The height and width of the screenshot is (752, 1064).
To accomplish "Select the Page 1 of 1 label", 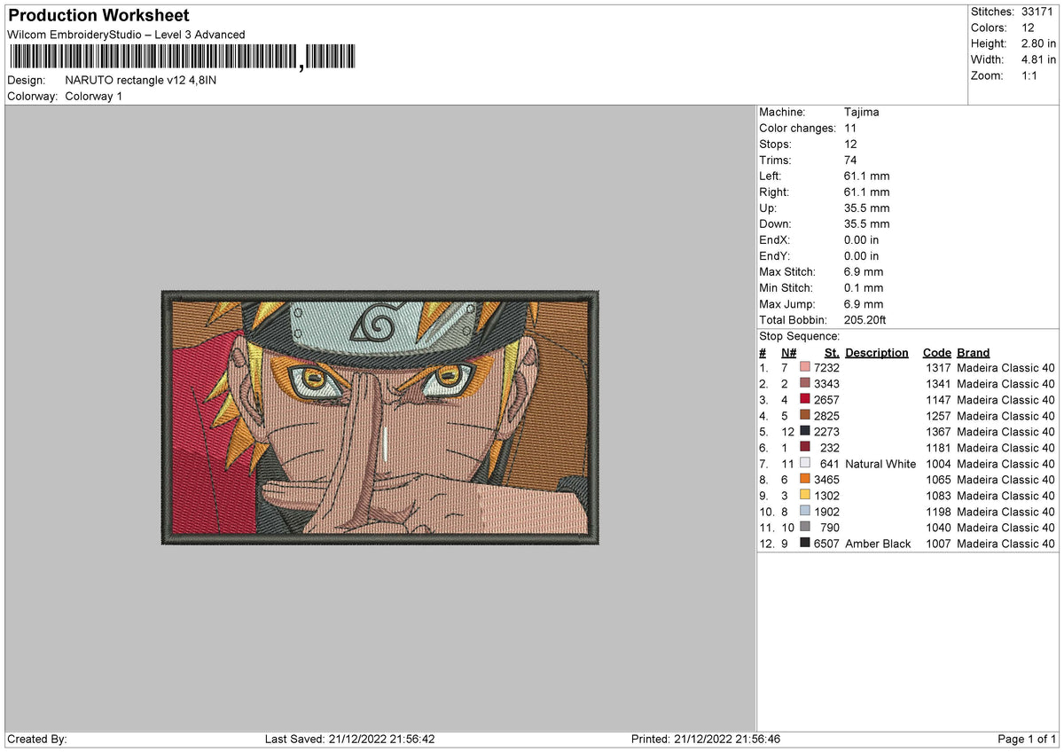I will [1027, 738].
